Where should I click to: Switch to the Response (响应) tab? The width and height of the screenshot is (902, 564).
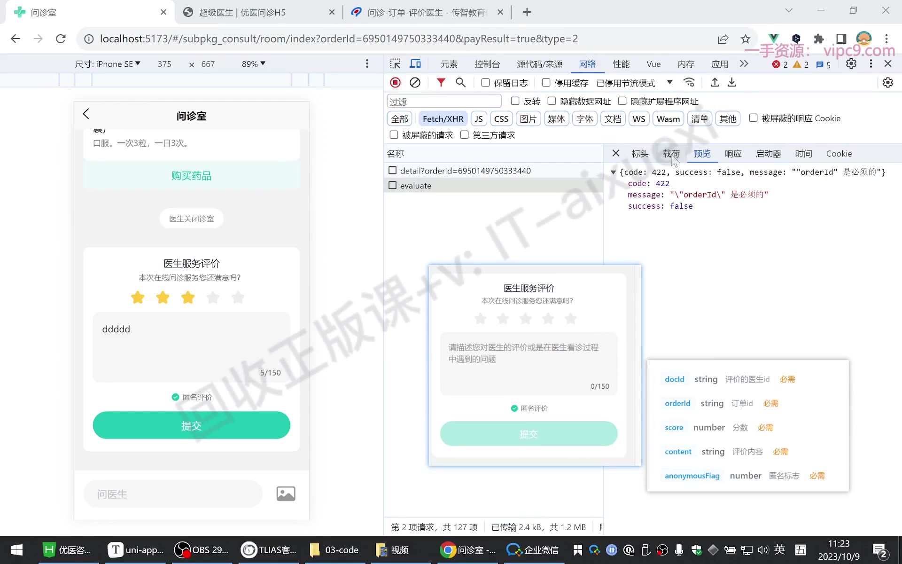733,154
